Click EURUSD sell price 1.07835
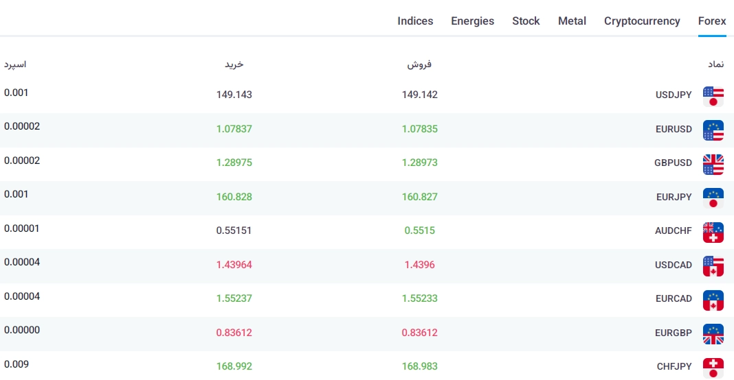Screen dimensions: 734x380 click(x=419, y=128)
